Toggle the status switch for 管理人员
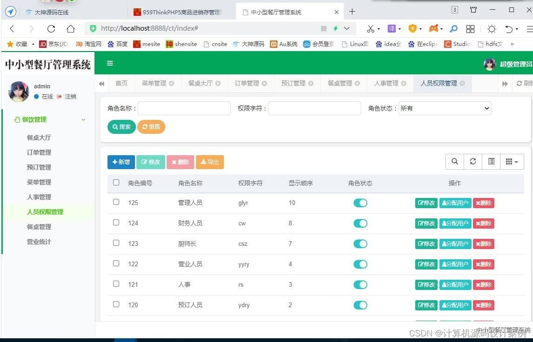This screenshot has height=342, width=533. [360, 203]
